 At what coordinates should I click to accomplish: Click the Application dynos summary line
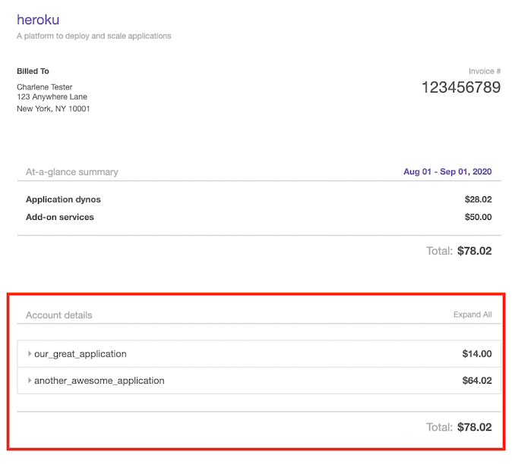[x=63, y=199]
